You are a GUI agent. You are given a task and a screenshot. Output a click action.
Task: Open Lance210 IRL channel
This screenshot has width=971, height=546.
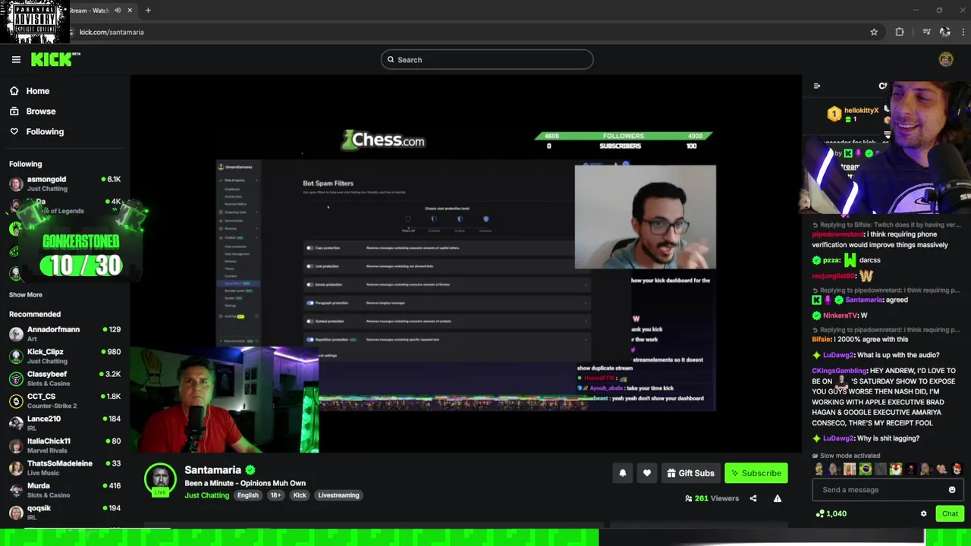click(x=64, y=422)
